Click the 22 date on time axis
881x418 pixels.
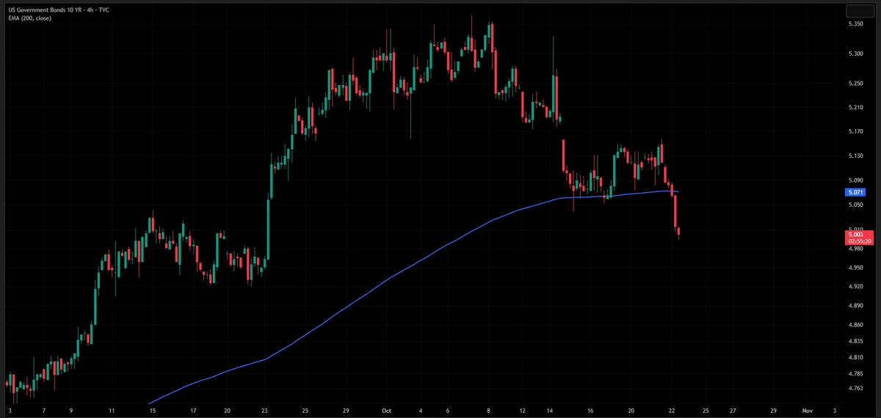click(x=671, y=411)
